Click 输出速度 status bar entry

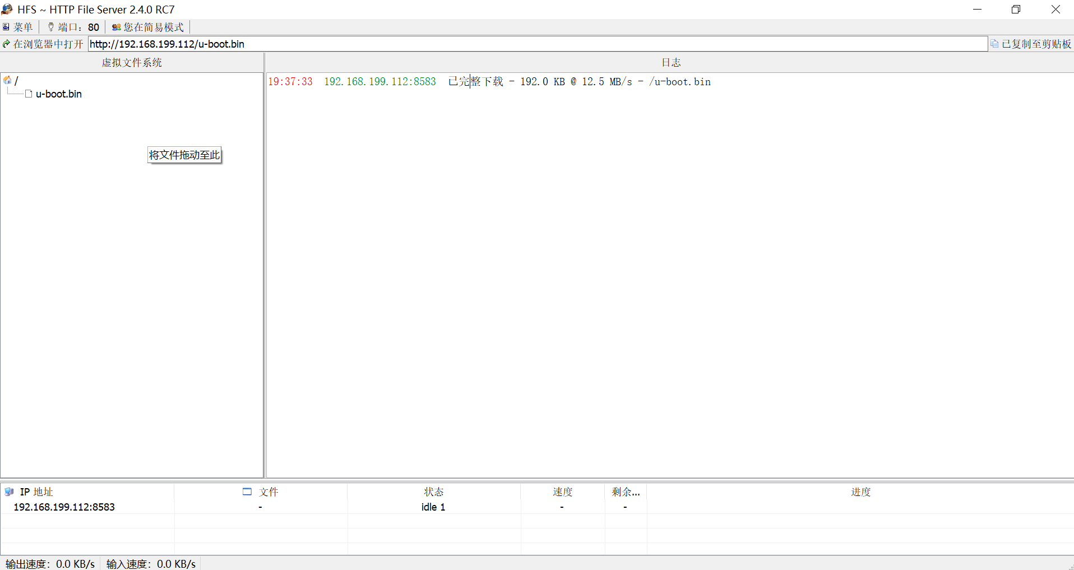point(50,564)
